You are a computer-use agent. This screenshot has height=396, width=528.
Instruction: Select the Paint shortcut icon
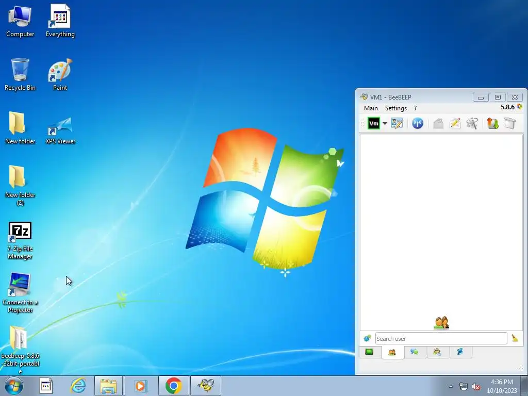pyautogui.click(x=60, y=74)
